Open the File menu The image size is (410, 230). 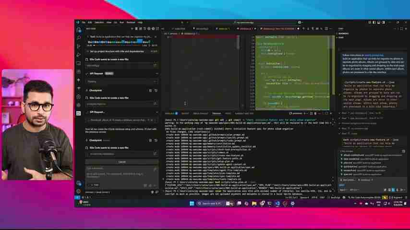pyautogui.click(x=84, y=23)
